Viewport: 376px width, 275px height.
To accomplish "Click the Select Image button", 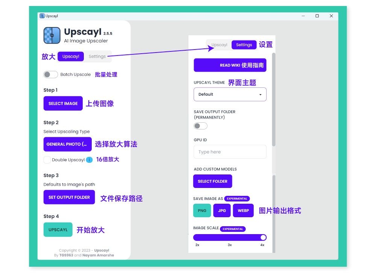I will click(x=63, y=104).
